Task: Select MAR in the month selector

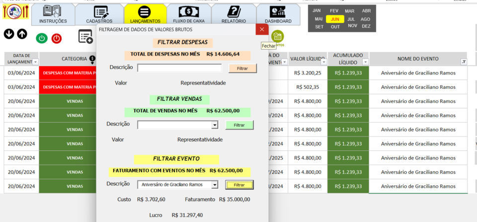Action: [x=350, y=11]
